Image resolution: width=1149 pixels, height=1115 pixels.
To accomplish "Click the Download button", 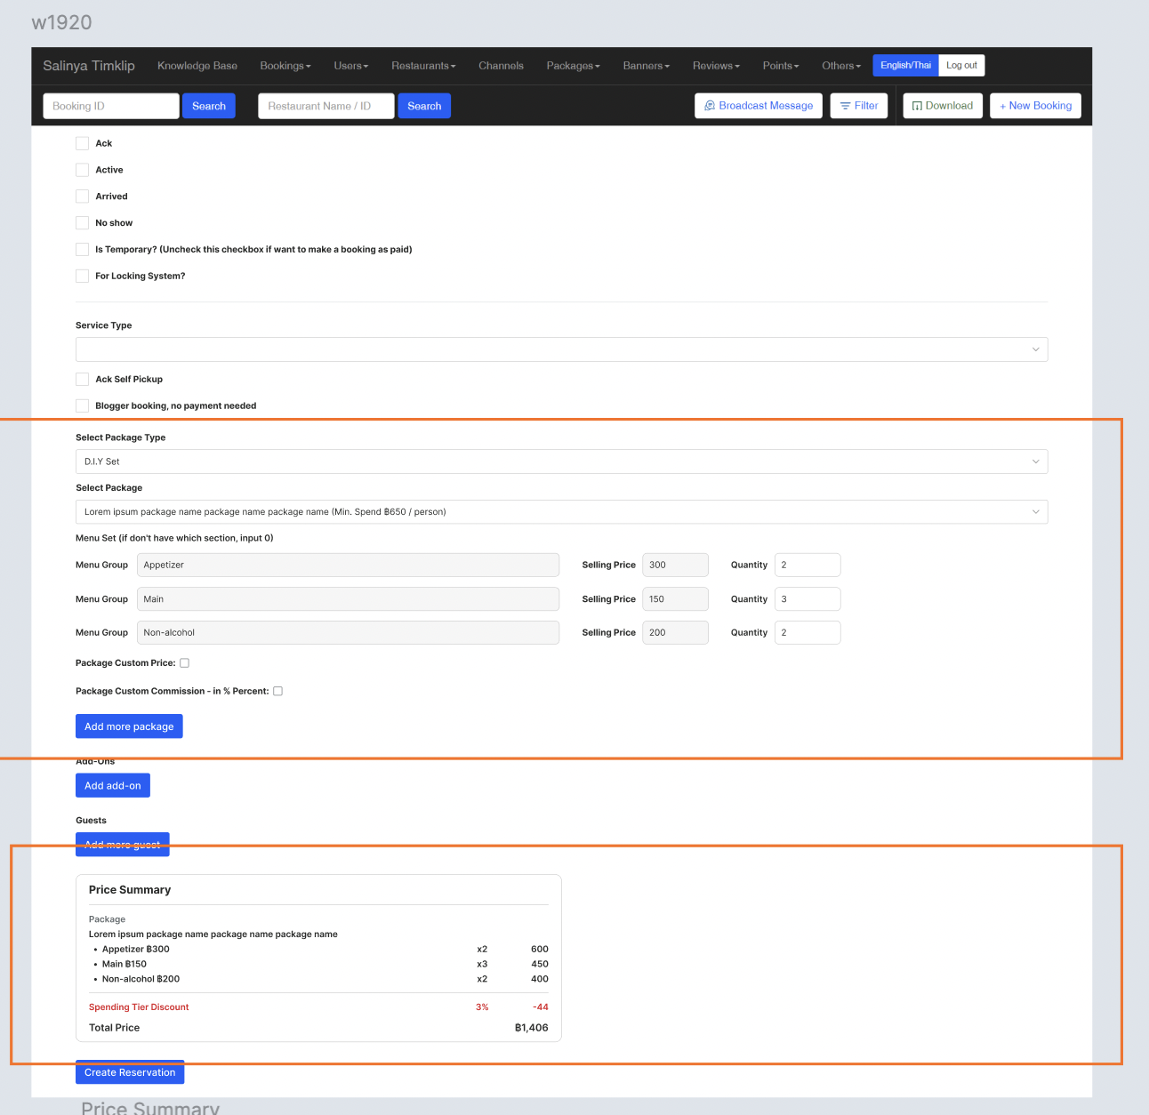I will coord(942,106).
